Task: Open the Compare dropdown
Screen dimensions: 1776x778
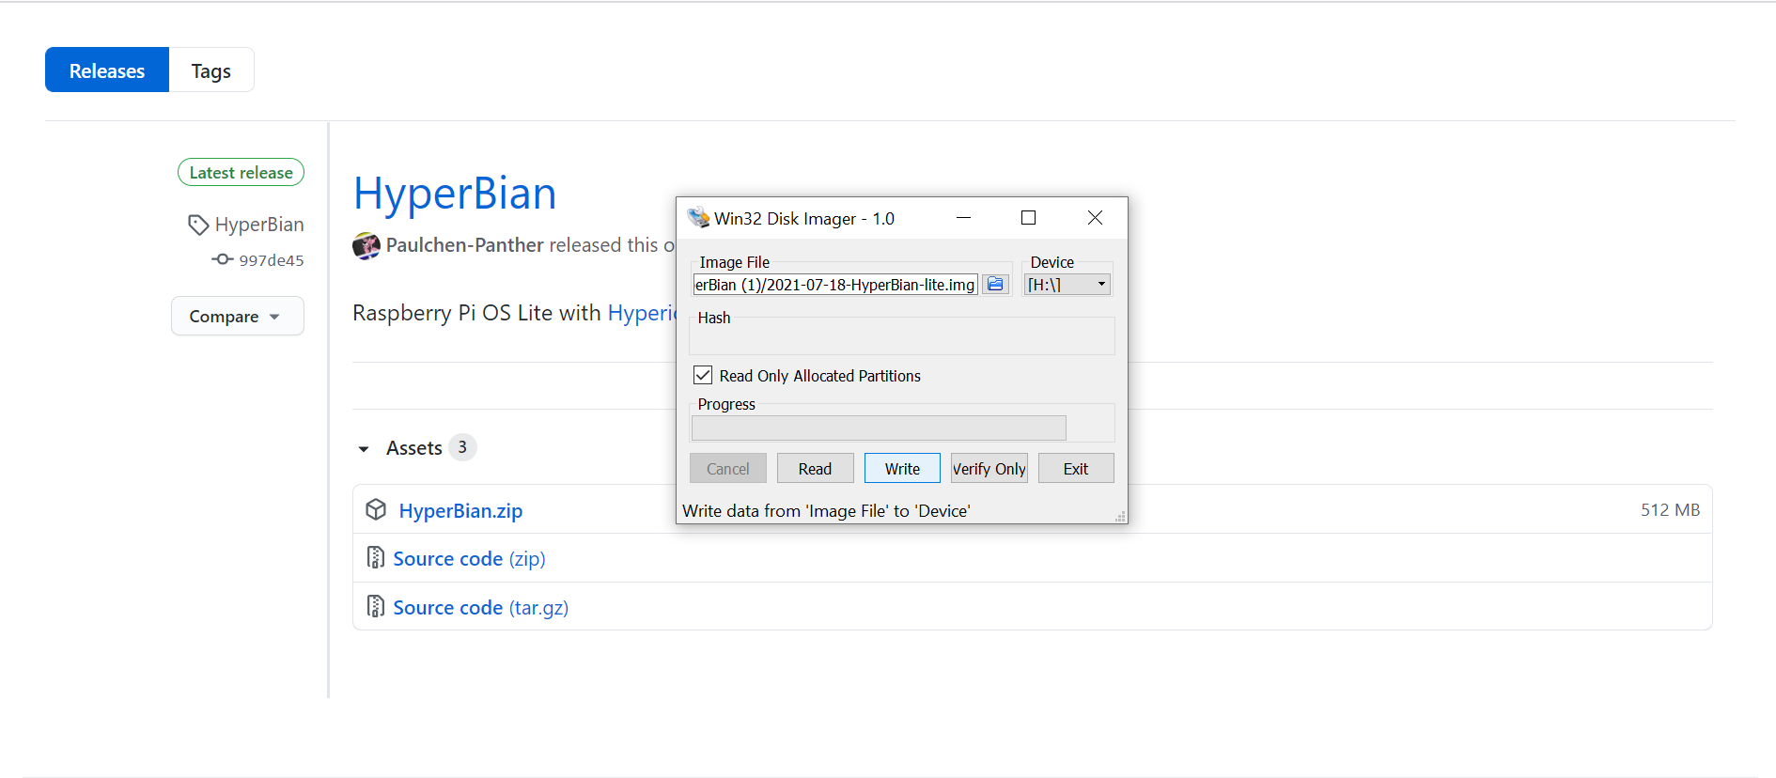Action: [x=237, y=316]
